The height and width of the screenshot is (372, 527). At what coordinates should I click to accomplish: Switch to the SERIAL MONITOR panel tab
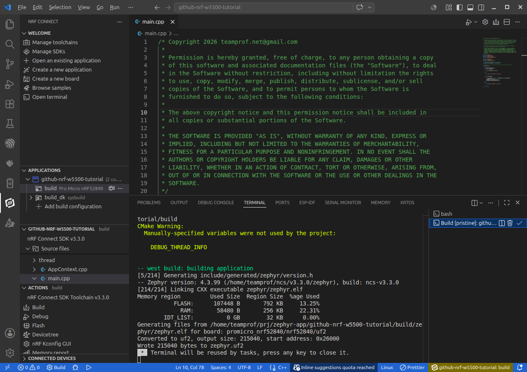point(343,203)
